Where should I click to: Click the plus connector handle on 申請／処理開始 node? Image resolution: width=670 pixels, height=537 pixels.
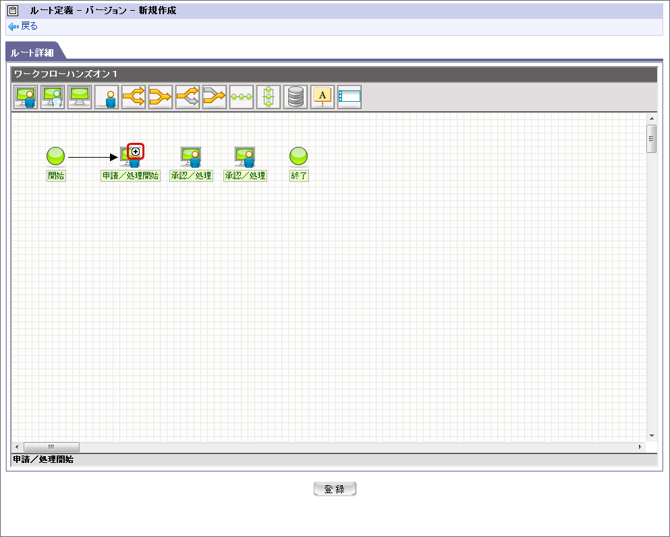(x=136, y=152)
